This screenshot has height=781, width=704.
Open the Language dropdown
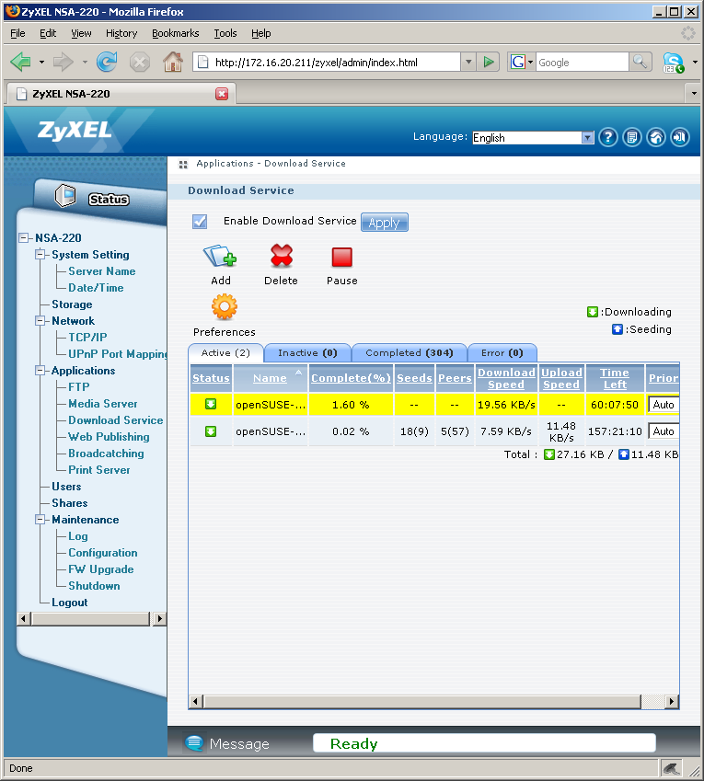point(533,137)
